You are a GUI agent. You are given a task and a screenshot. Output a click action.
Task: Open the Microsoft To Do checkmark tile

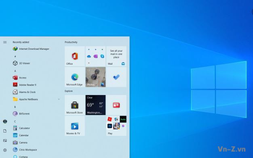(x=116, y=77)
